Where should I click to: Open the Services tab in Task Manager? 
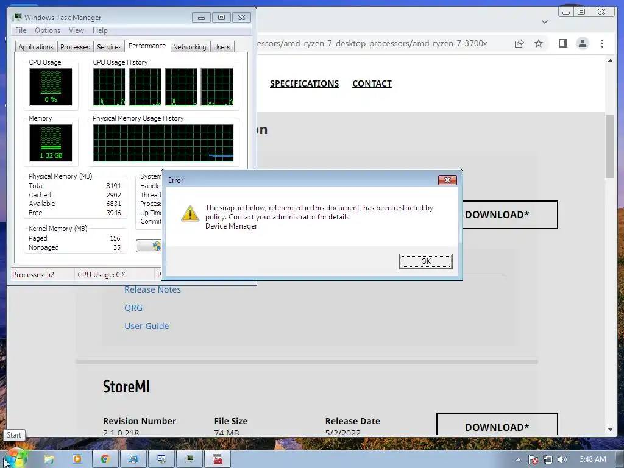coord(109,47)
